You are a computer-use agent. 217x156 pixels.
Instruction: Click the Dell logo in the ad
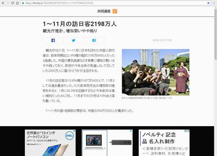point(70,135)
